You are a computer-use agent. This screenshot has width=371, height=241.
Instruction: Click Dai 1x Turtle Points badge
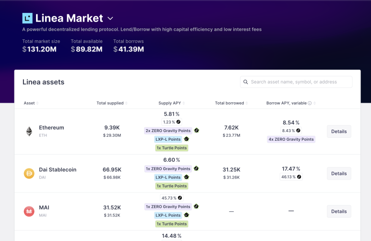pyautogui.click(x=172, y=186)
